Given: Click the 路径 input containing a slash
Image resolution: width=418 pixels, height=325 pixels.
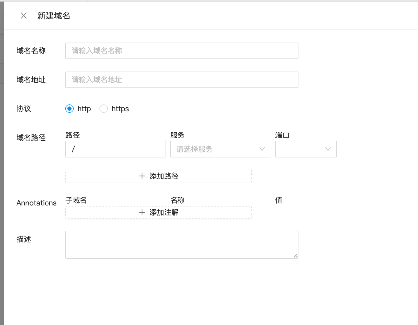Looking at the screenshot, I should point(115,149).
